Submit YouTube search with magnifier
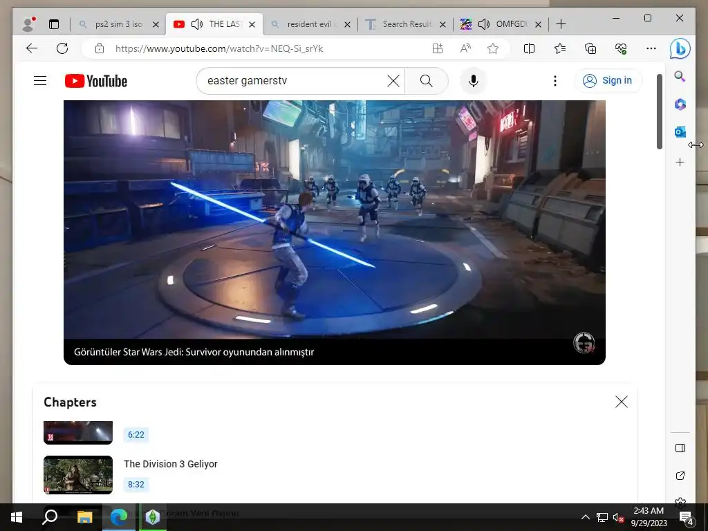Screen dimensions: 708x531 point(426,81)
